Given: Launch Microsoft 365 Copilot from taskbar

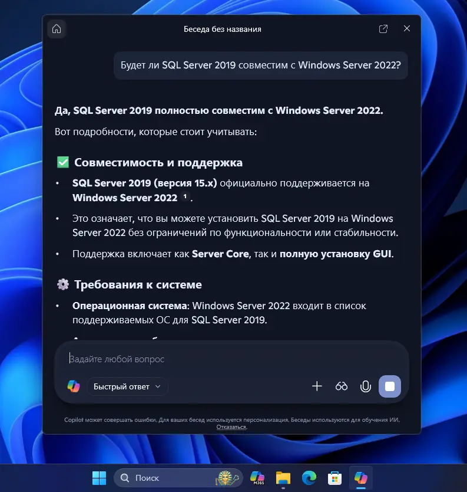Looking at the screenshot, I should click(257, 478).
